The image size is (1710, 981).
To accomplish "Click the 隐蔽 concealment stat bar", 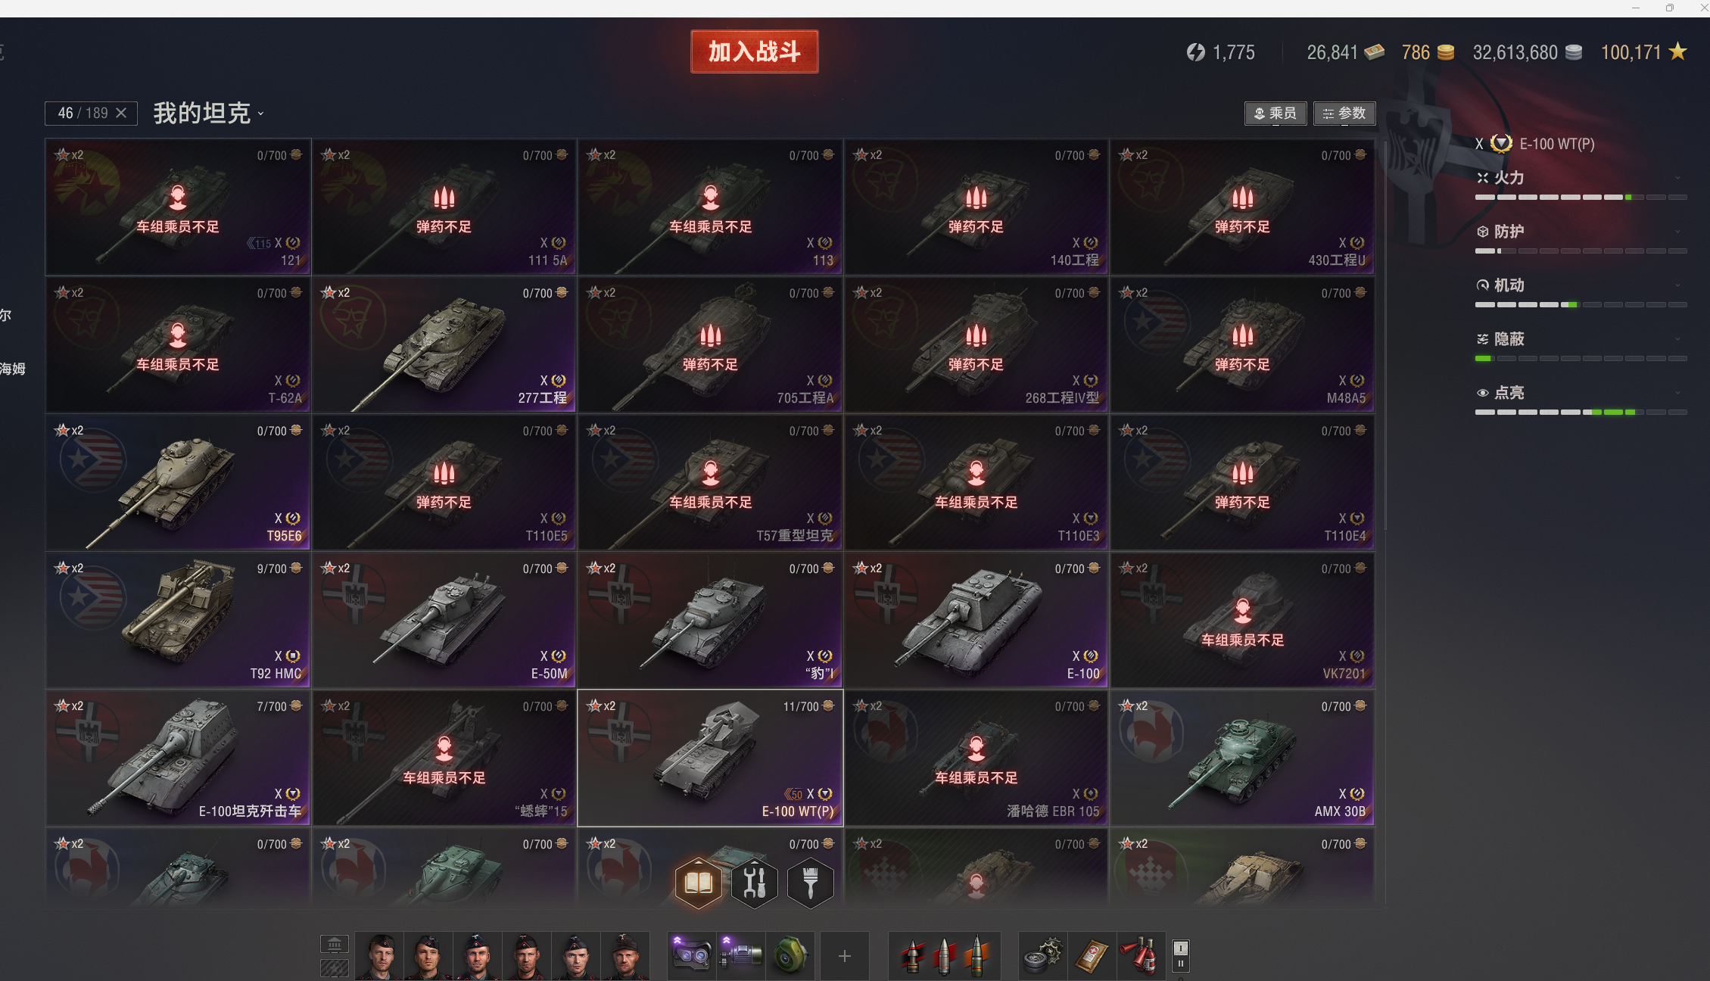I will point(1581,359).
